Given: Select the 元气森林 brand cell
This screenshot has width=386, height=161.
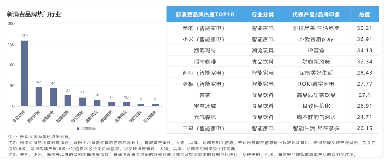Looking at the screenshot, I should point(205,117).
